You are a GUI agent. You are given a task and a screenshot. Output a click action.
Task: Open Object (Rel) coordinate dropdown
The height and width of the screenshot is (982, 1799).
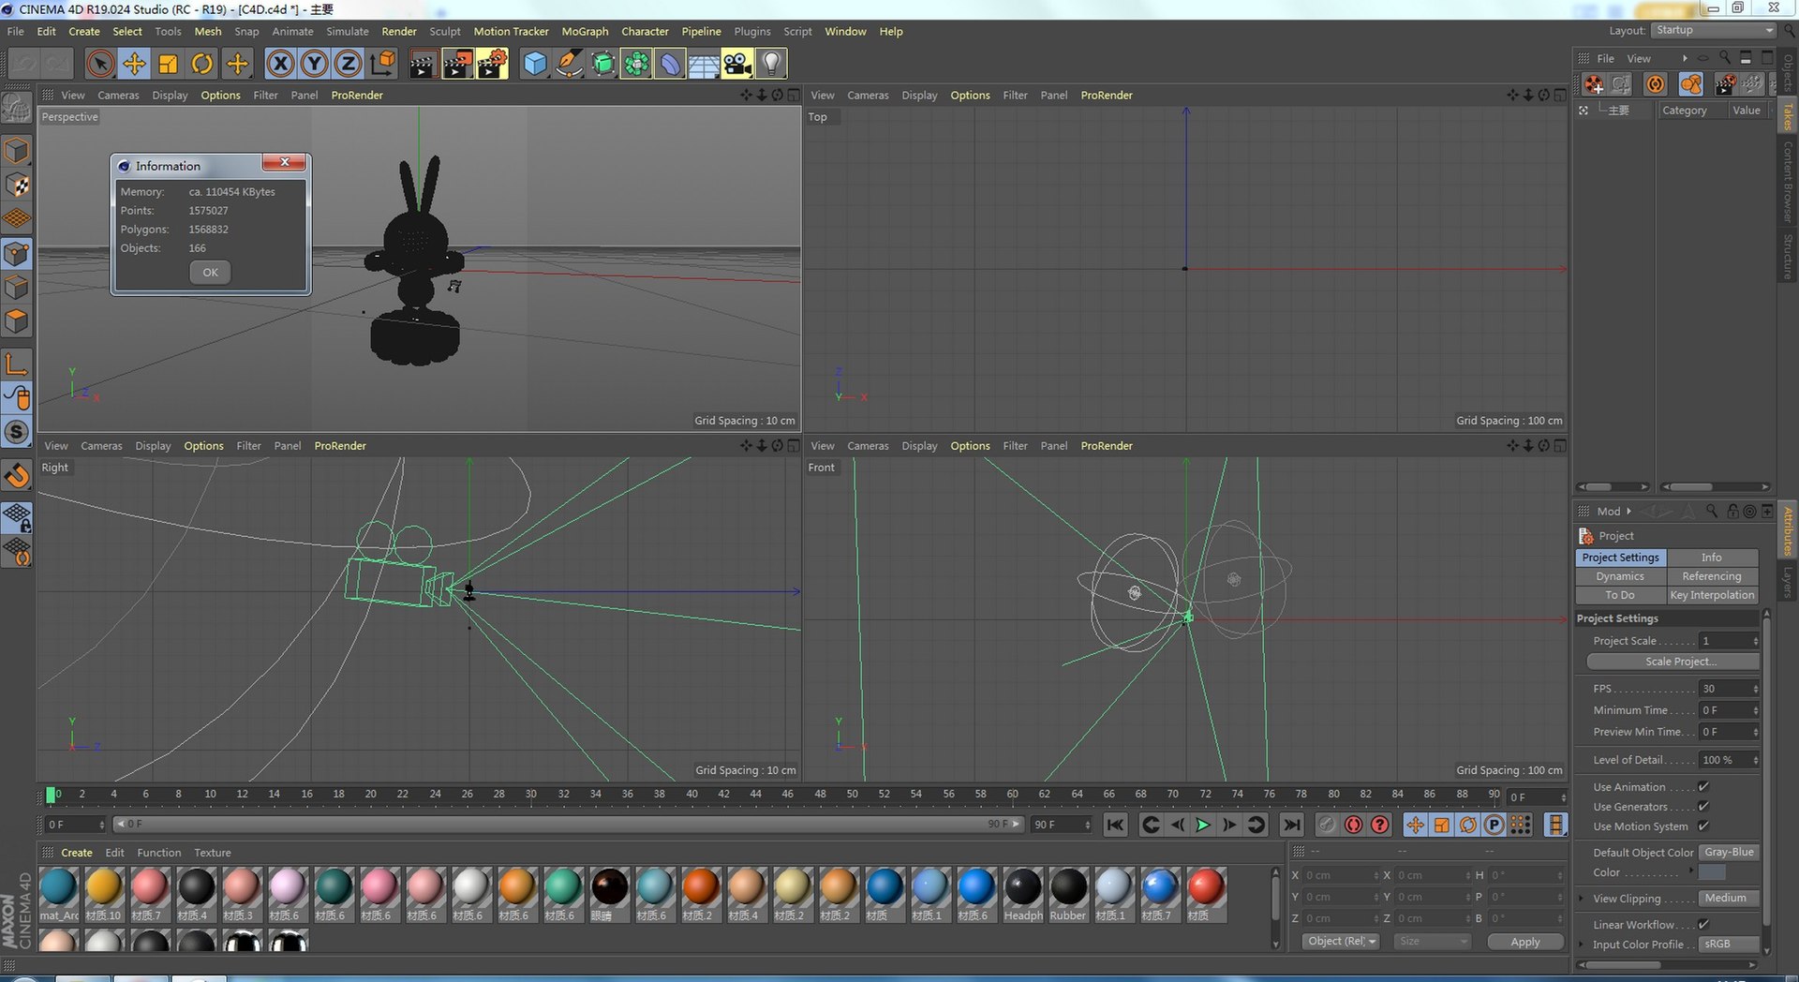[1341, 942]
